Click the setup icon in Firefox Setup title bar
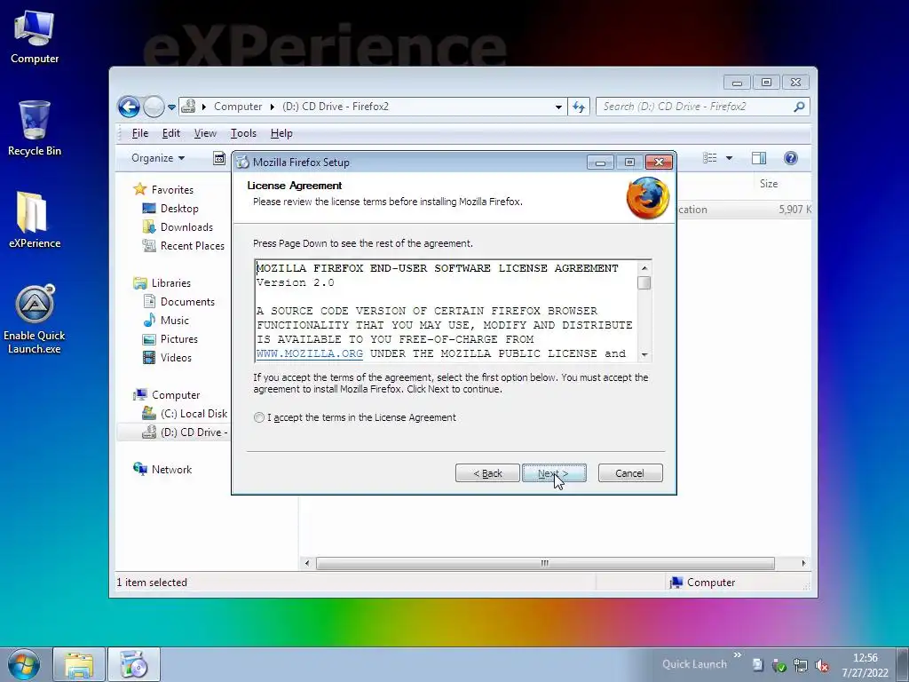Image resolution: width=909 pixels, height=682 pixels. (243, 163)
